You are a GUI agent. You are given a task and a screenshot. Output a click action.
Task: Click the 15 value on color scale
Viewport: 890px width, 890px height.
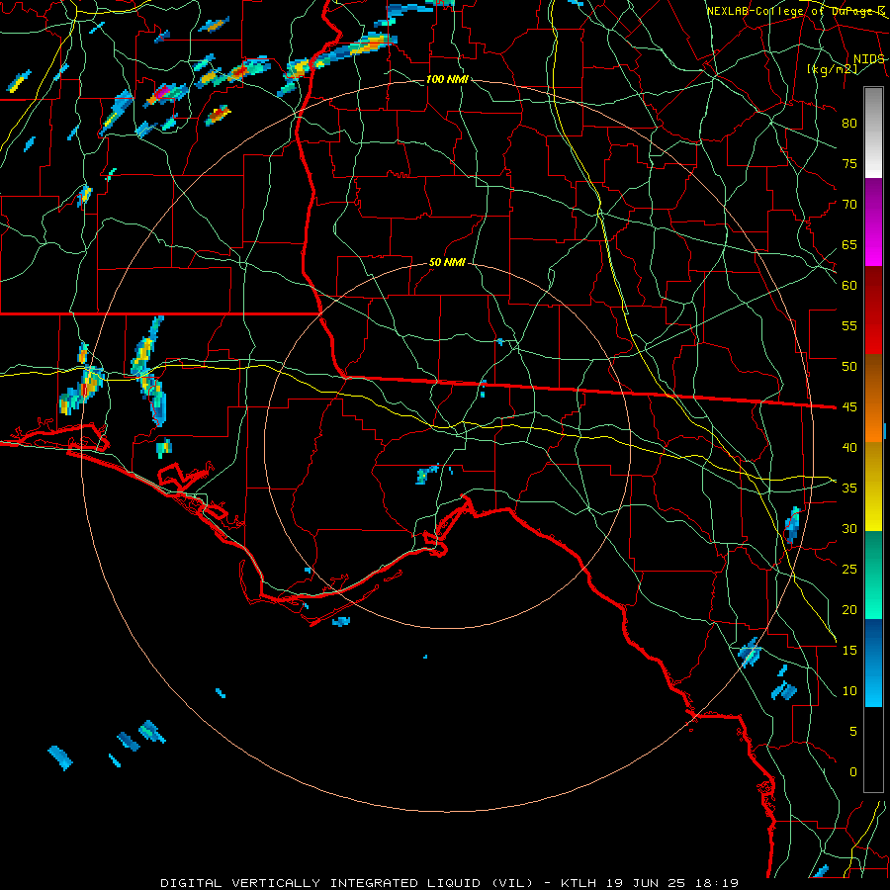coord(849,651)
